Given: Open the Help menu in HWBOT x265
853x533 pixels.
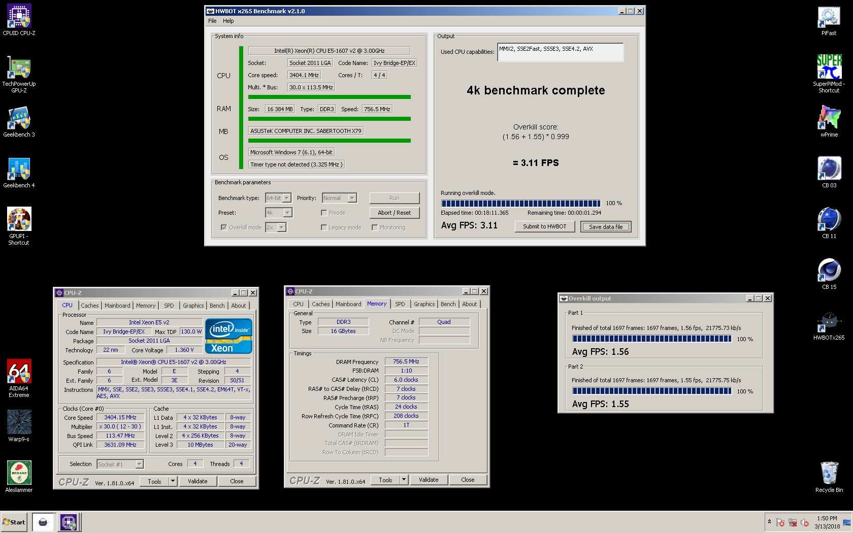Looking at the screenshot, I should pos(228,21).
